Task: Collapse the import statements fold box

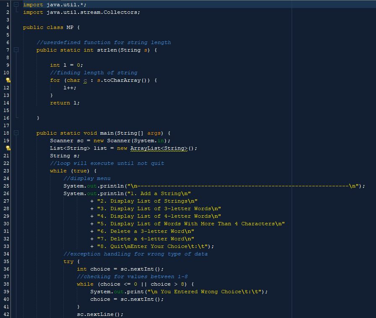Action: (x=16, y=4)
